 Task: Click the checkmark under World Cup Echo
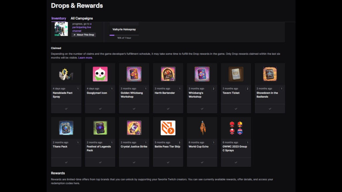coord(202,162)
